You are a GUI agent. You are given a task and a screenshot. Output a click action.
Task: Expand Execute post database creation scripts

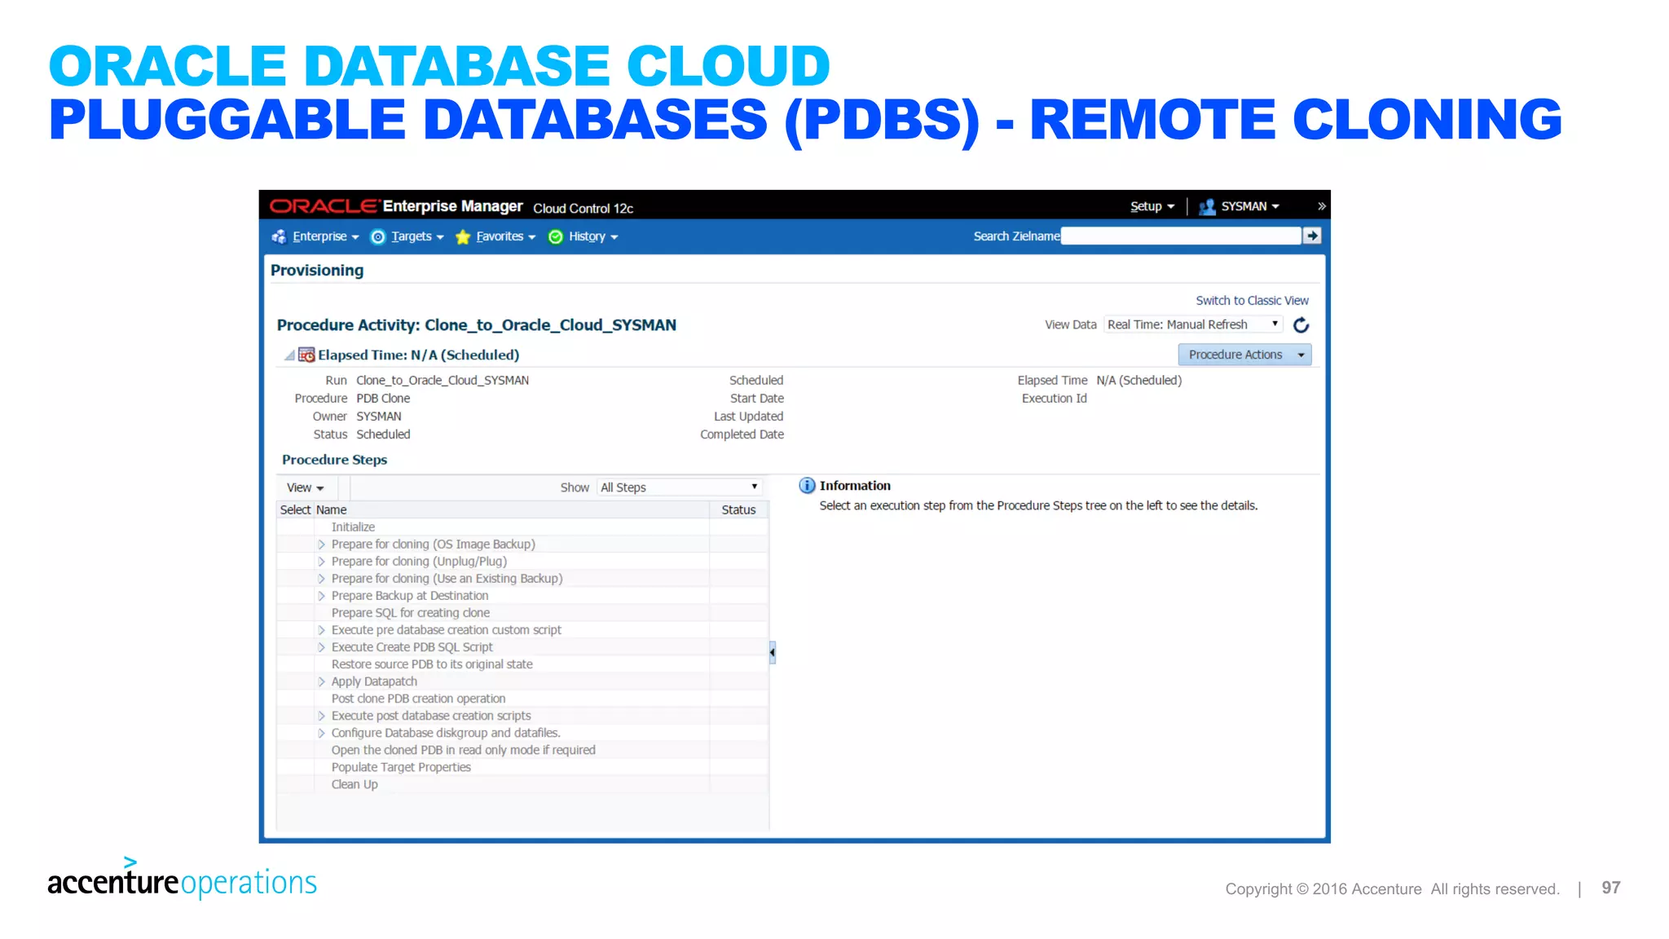pos(321,716)
